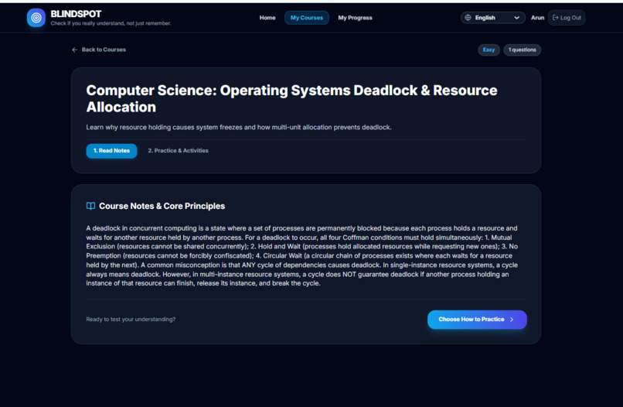Viewport: 623px width, 407px height.
Task: Click the BLINDSPOT brand name
Action: 76,14
